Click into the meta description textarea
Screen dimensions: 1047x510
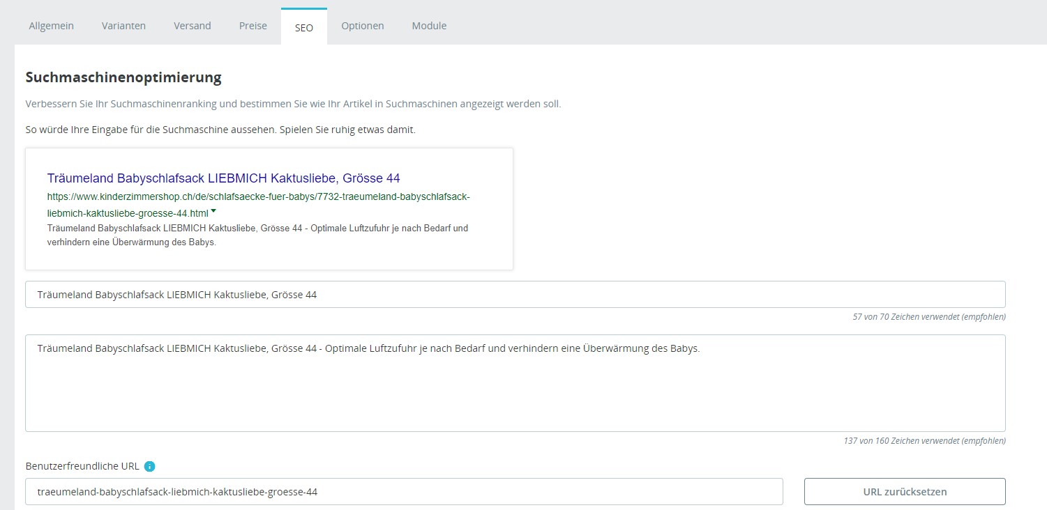515,383
